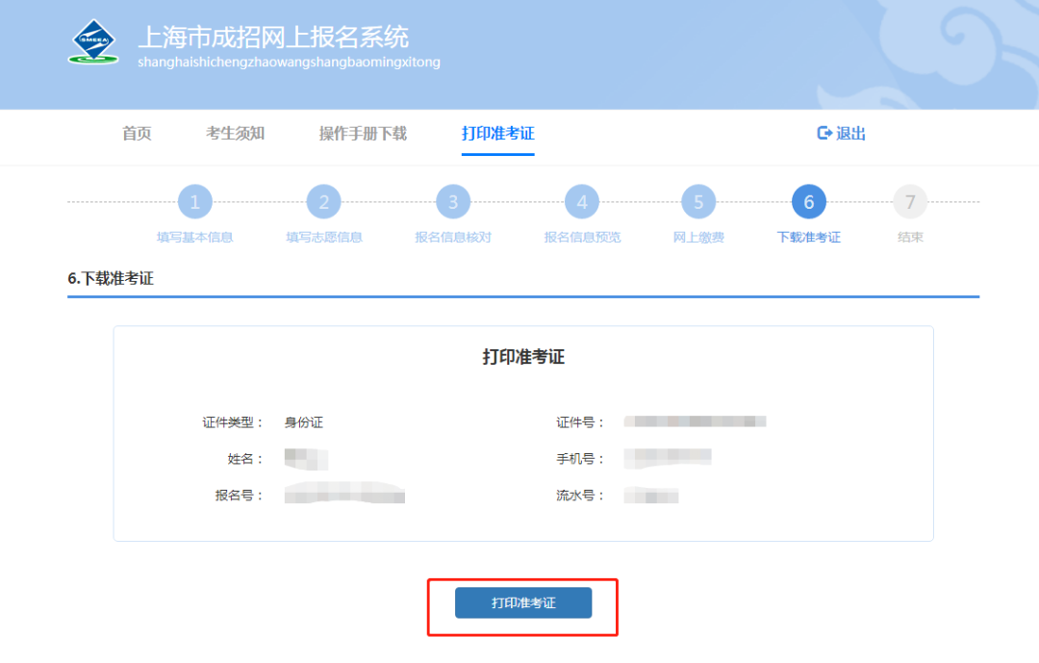Select the 打印准考证 navigation tab

coord(497,134)
